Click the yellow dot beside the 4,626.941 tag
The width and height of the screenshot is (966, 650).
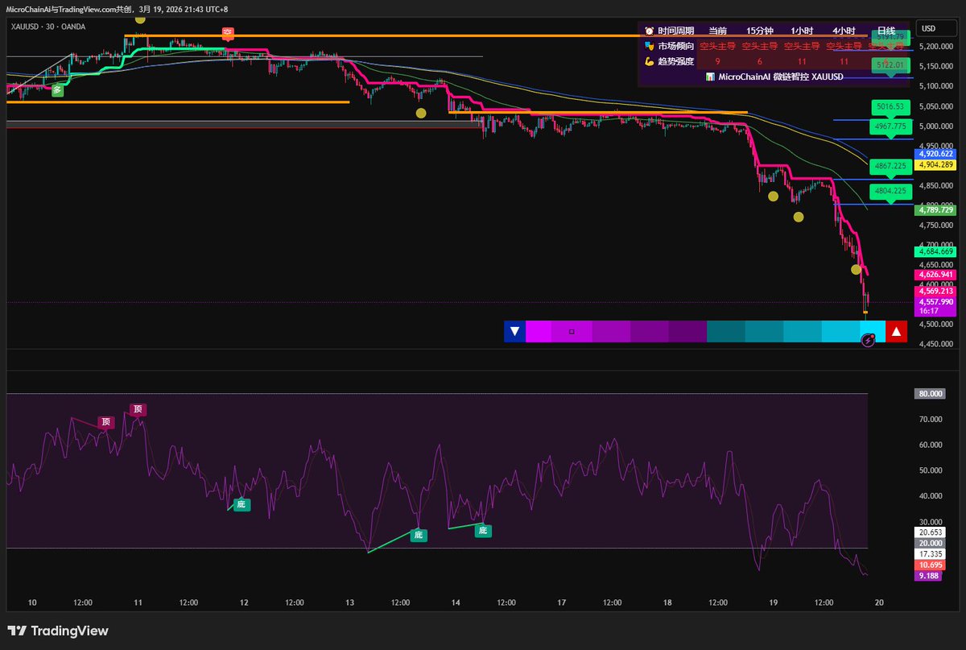(x=857, y=269)
